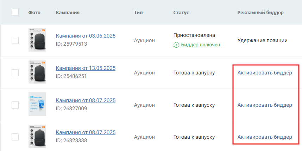Open Кампания от 08.07.2025 with ID 26827009
The height and width of the screenshot is (151, 302).
[86, 100]
